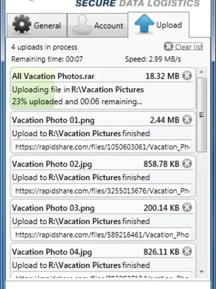Select the Vacation Photo 04.jpg title
Screen dimensions: 216x289
52,252
